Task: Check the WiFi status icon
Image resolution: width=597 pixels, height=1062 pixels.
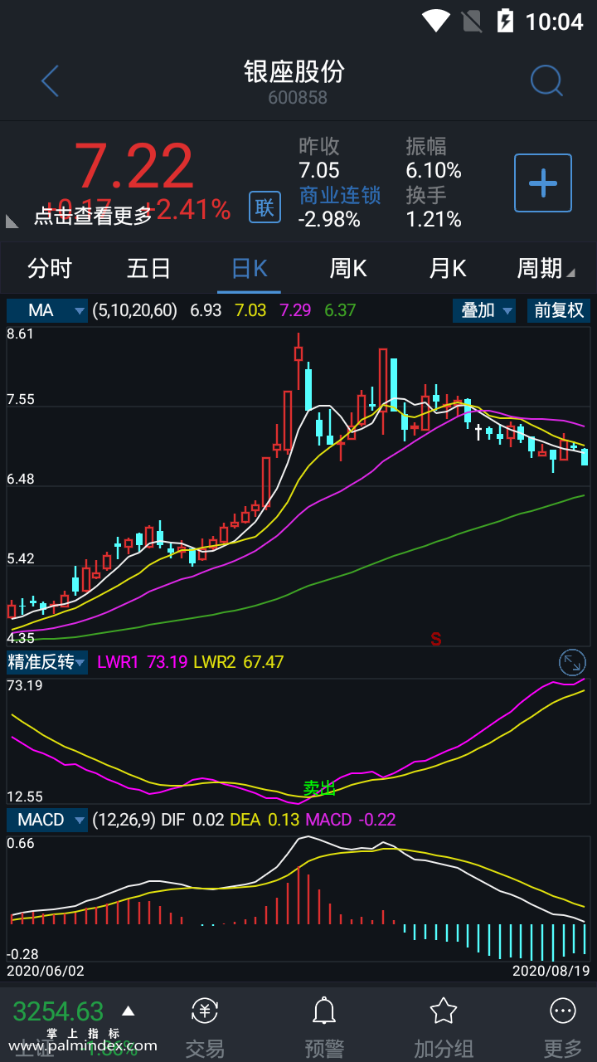Action: point(436,21)
